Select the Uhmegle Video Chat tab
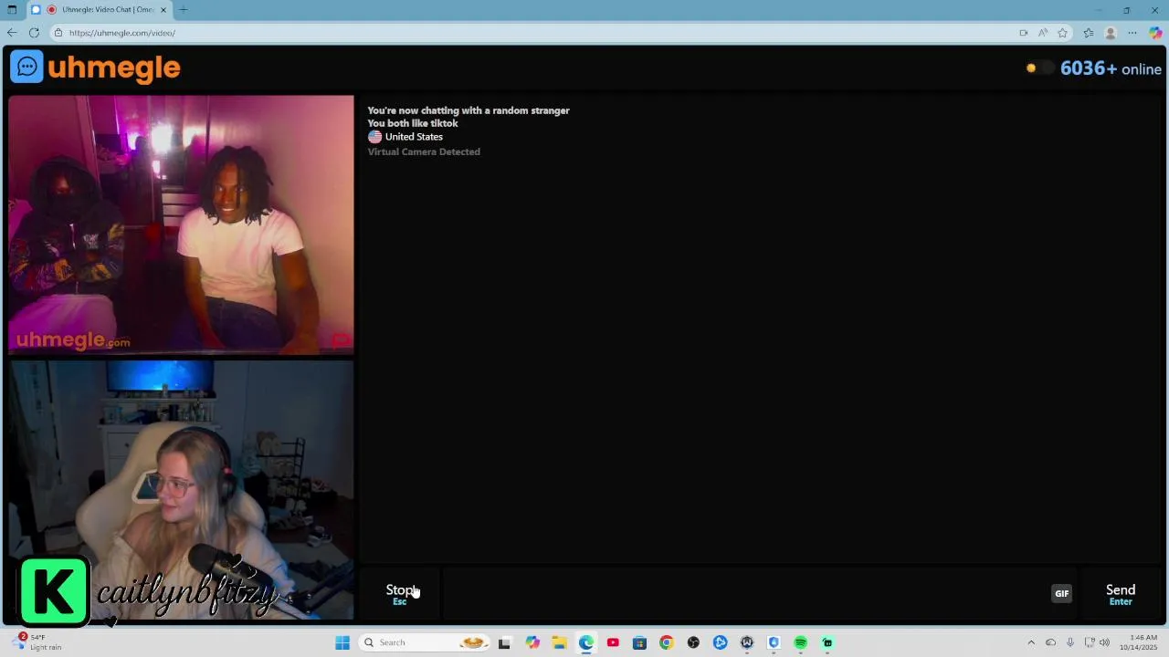Screen dimensions: 1169x657 point(100,10)
